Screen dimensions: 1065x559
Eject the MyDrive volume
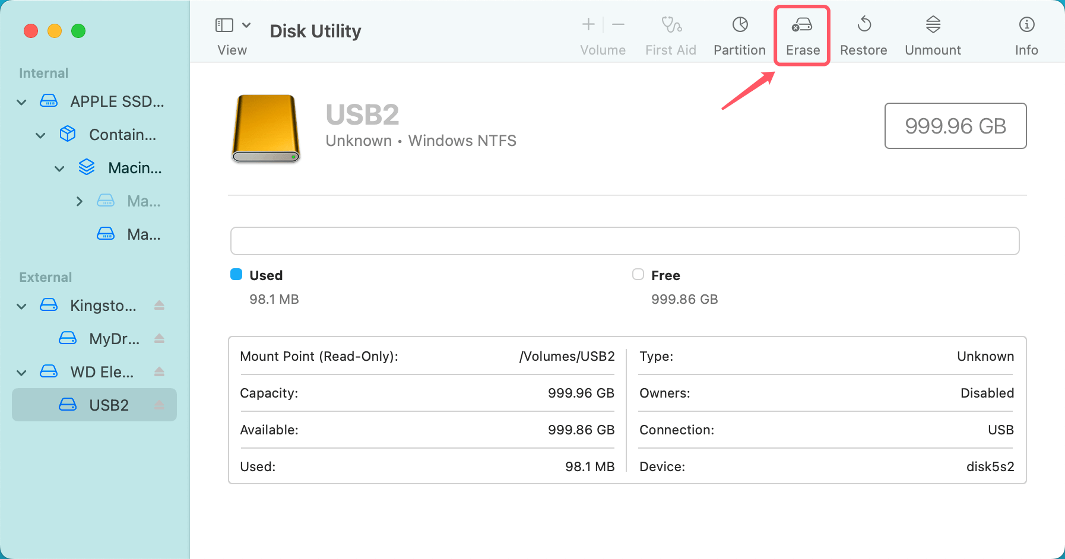[x=160, y=338]
